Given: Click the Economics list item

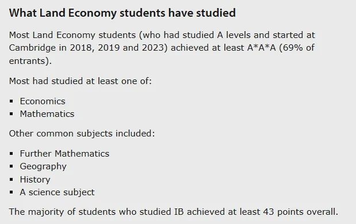Looking at the screenshot, I should tap(43, 101).
